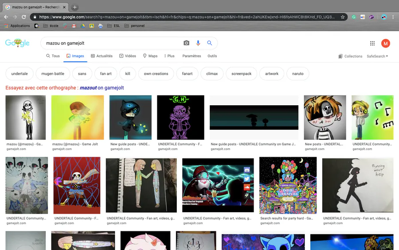The width and height of the screenshot is (399, 250).
Task: Close the mazou on gamejolt tab
Action: (x=64, y=7)
